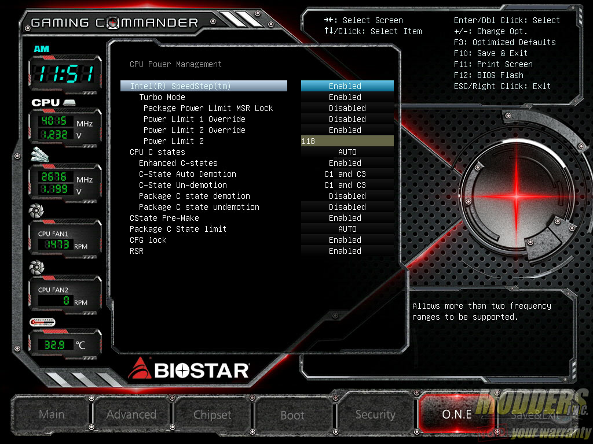
Task: Change Power Limit 2 Override Enabled value
Action: (x=347, y=130)
